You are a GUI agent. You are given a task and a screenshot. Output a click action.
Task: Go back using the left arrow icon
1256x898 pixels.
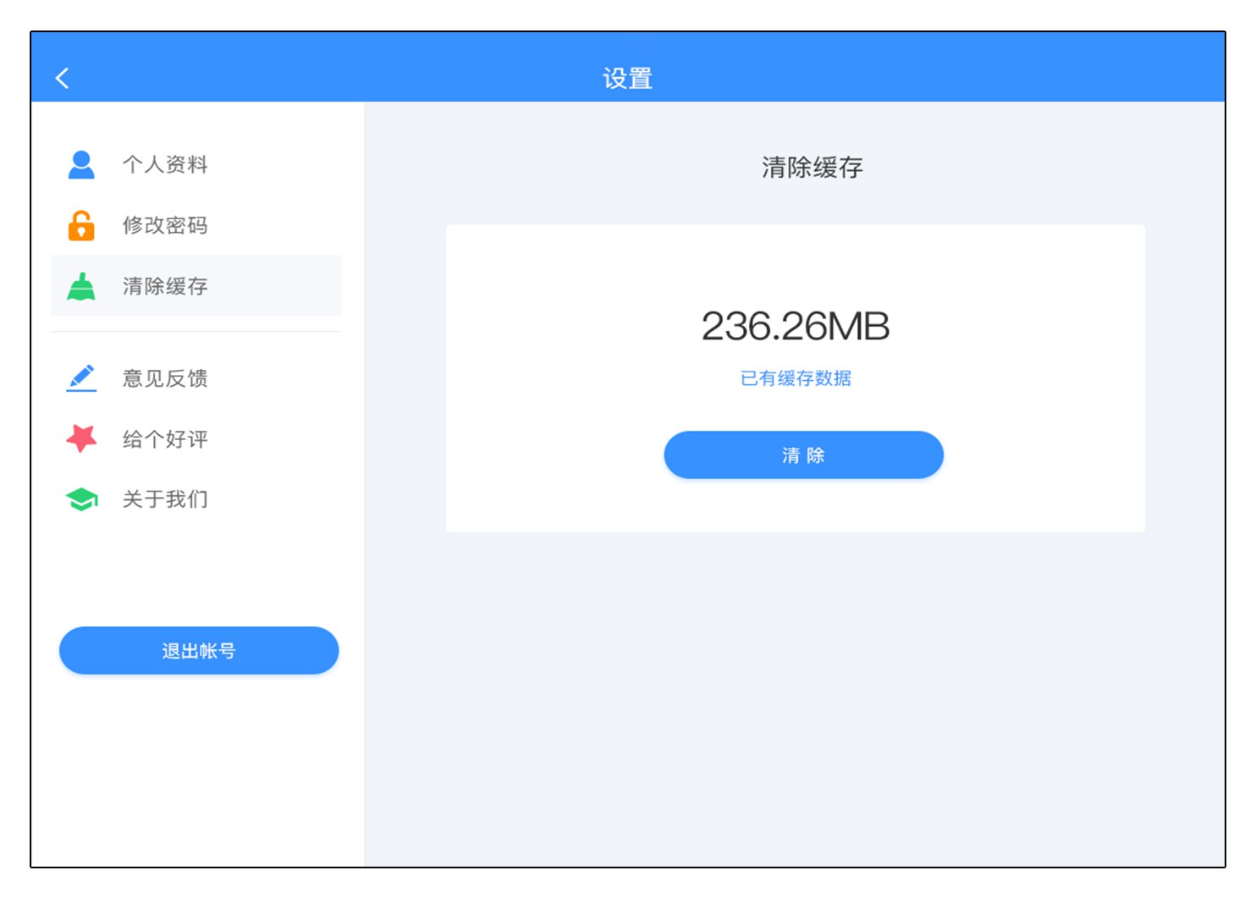[62, 79]
